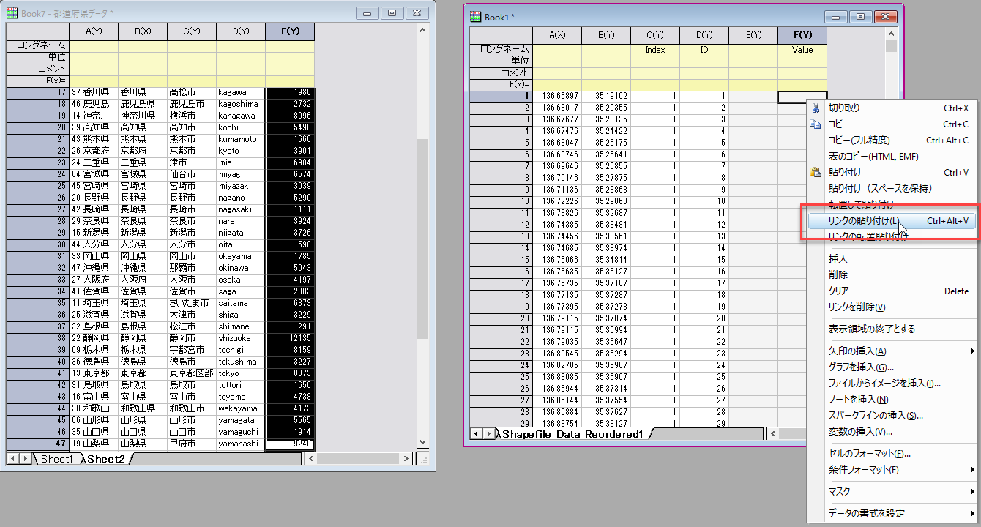Click the clipboard paste icon beside 貼り付け
The image size is (981, 527).
tap(816, 172)
